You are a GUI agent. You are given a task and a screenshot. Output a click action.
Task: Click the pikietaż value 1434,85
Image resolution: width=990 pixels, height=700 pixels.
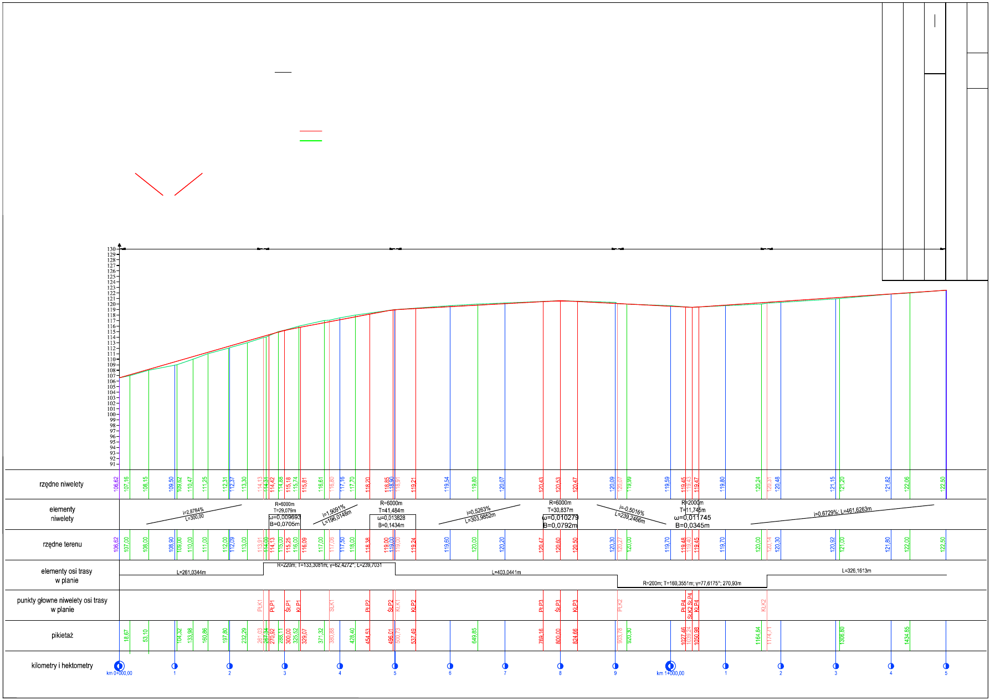click(x=906, y=635)
